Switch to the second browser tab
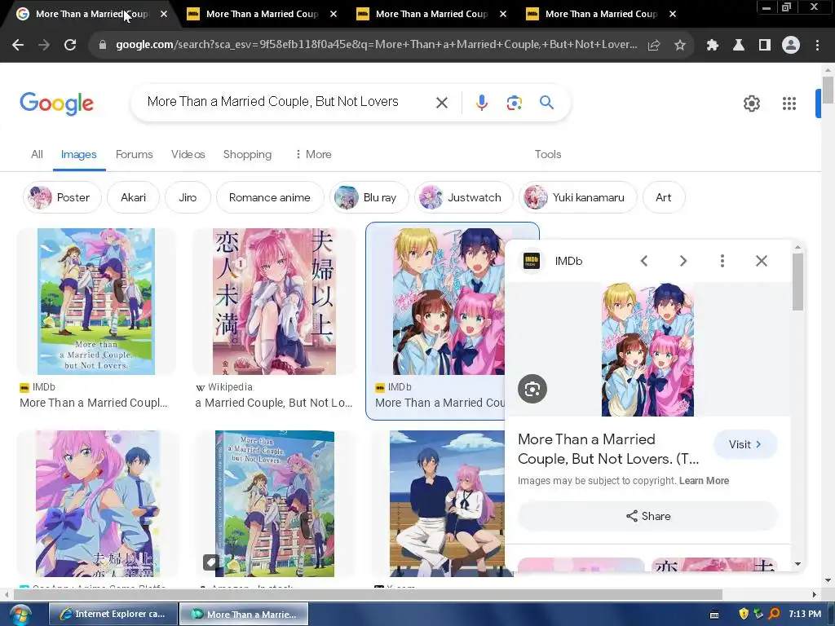This screenshot has width=835, height=626. coord(261,14)
